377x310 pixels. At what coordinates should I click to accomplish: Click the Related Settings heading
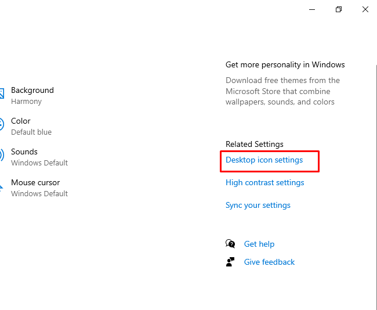coord(254,145)
